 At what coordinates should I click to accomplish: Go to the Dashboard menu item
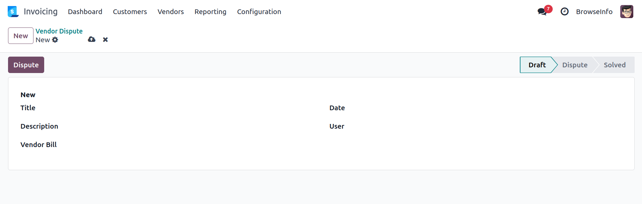[85, 12]
